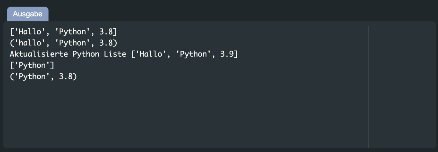Click the value 3.9 in the updated list
This screenshot has width=438, height=152.
227,54
